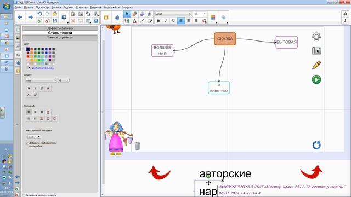
Task: Expand the Запись страницы section
Action: coord(60,38)
